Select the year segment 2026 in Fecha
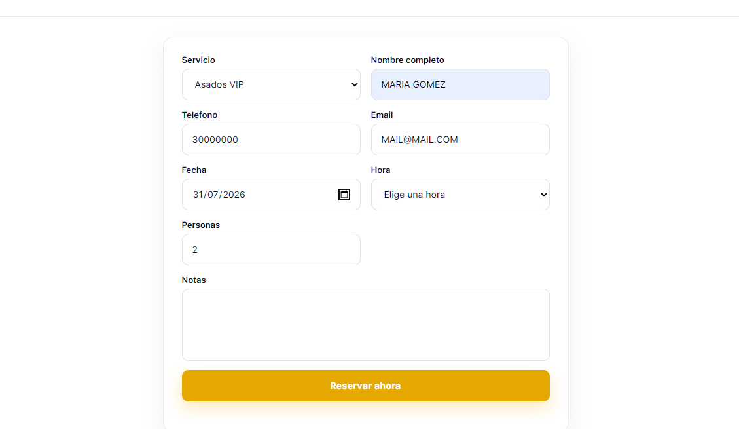 tap(234, 195)
